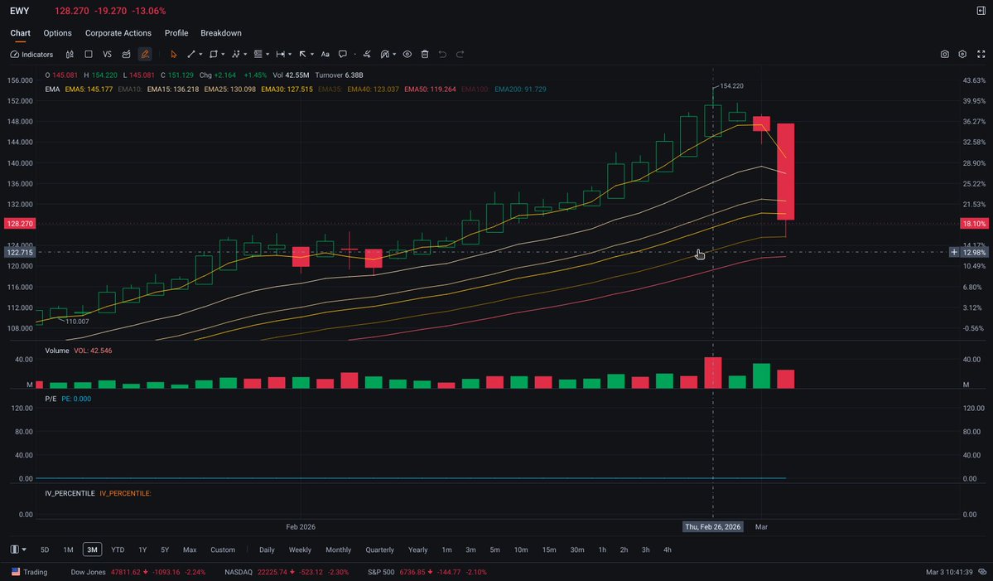Open the Profile tab
Viewport: 993px width, 581px height.
(x=176, y=33)
